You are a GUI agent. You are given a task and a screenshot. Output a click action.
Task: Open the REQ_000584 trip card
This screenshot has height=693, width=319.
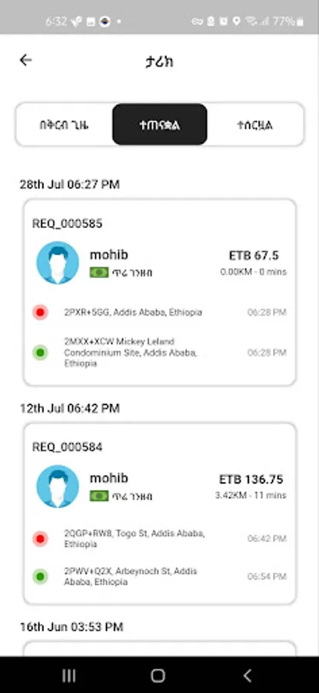160,514
